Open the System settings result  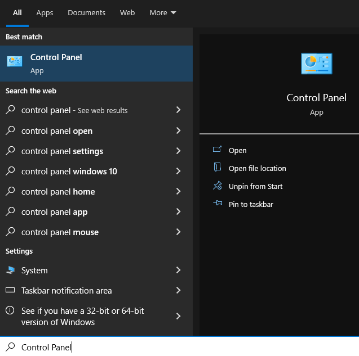(96, 270)
